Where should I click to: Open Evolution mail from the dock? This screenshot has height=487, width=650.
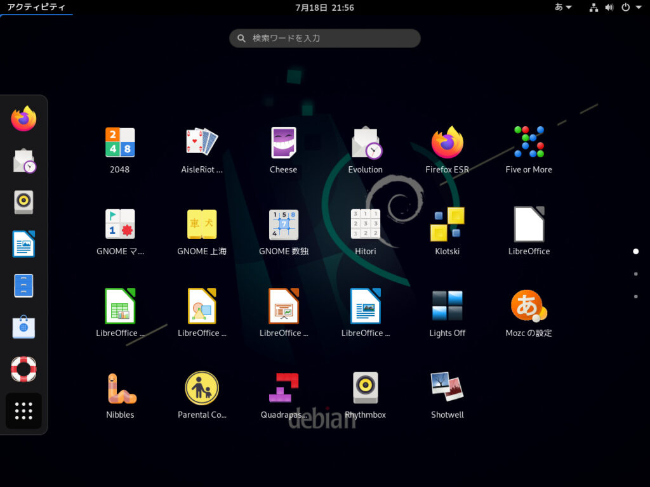click(x=23, y=160)
